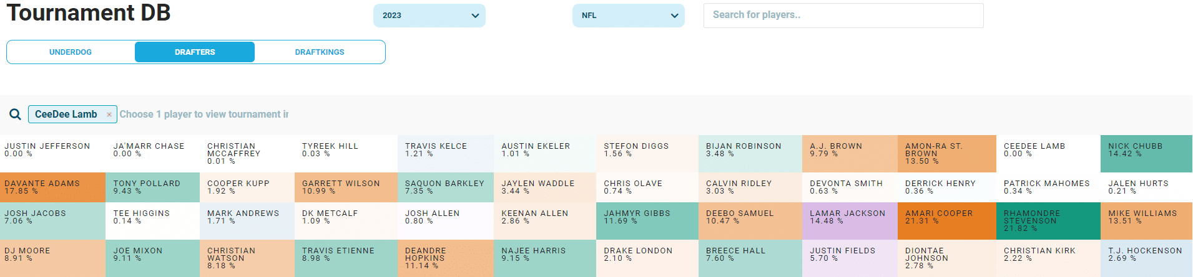The width and height of the screenshot is (1193, 277).
Task: Open the T.J. Hockenson tile
Action: tap(1146, 258)
